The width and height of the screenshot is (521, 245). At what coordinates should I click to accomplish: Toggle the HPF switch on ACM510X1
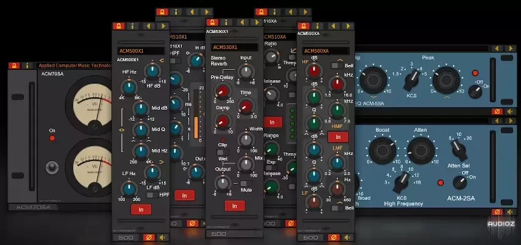point(176,61)
